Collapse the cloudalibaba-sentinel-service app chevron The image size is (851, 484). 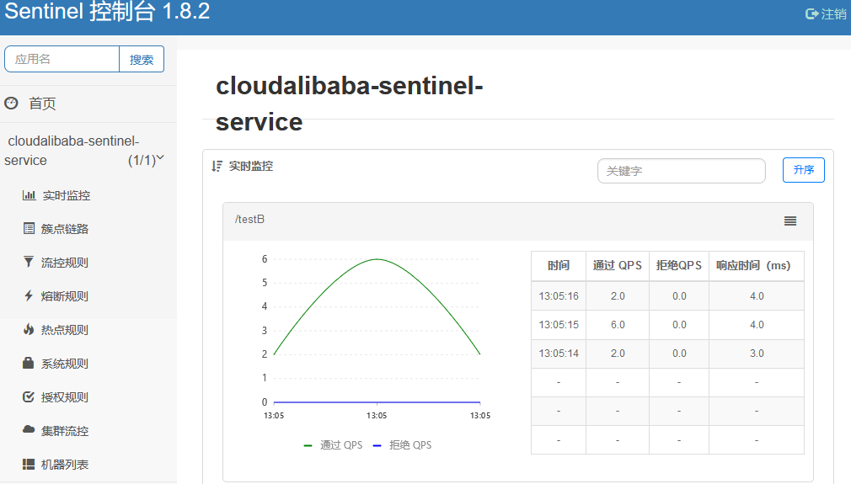pos(160,157)
